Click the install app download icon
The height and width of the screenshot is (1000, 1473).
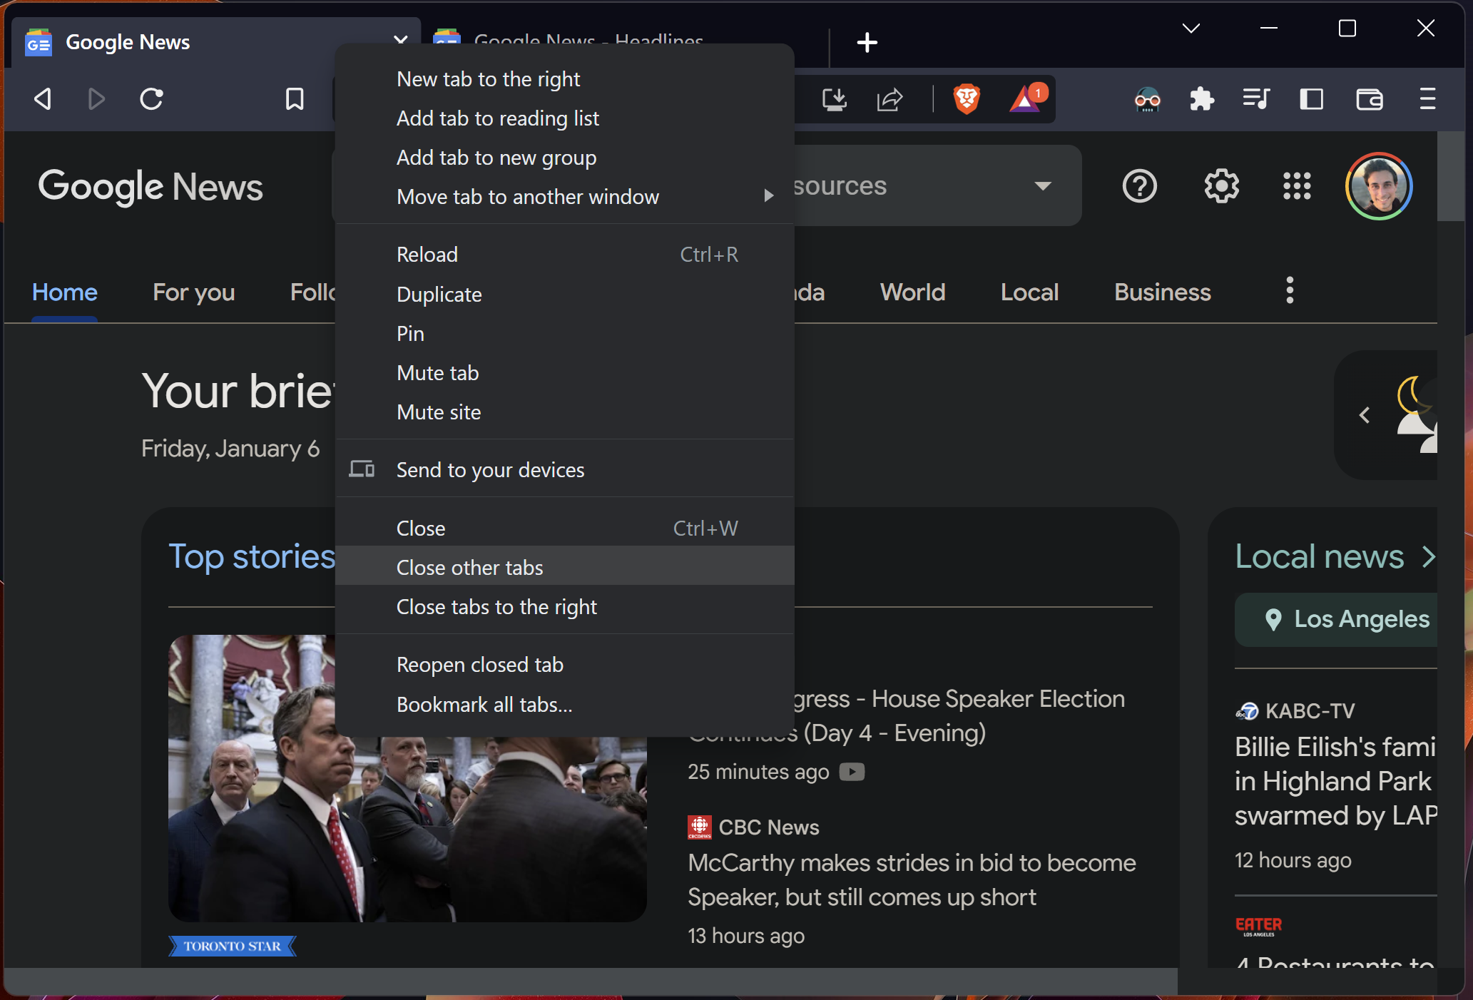[834, 99]
